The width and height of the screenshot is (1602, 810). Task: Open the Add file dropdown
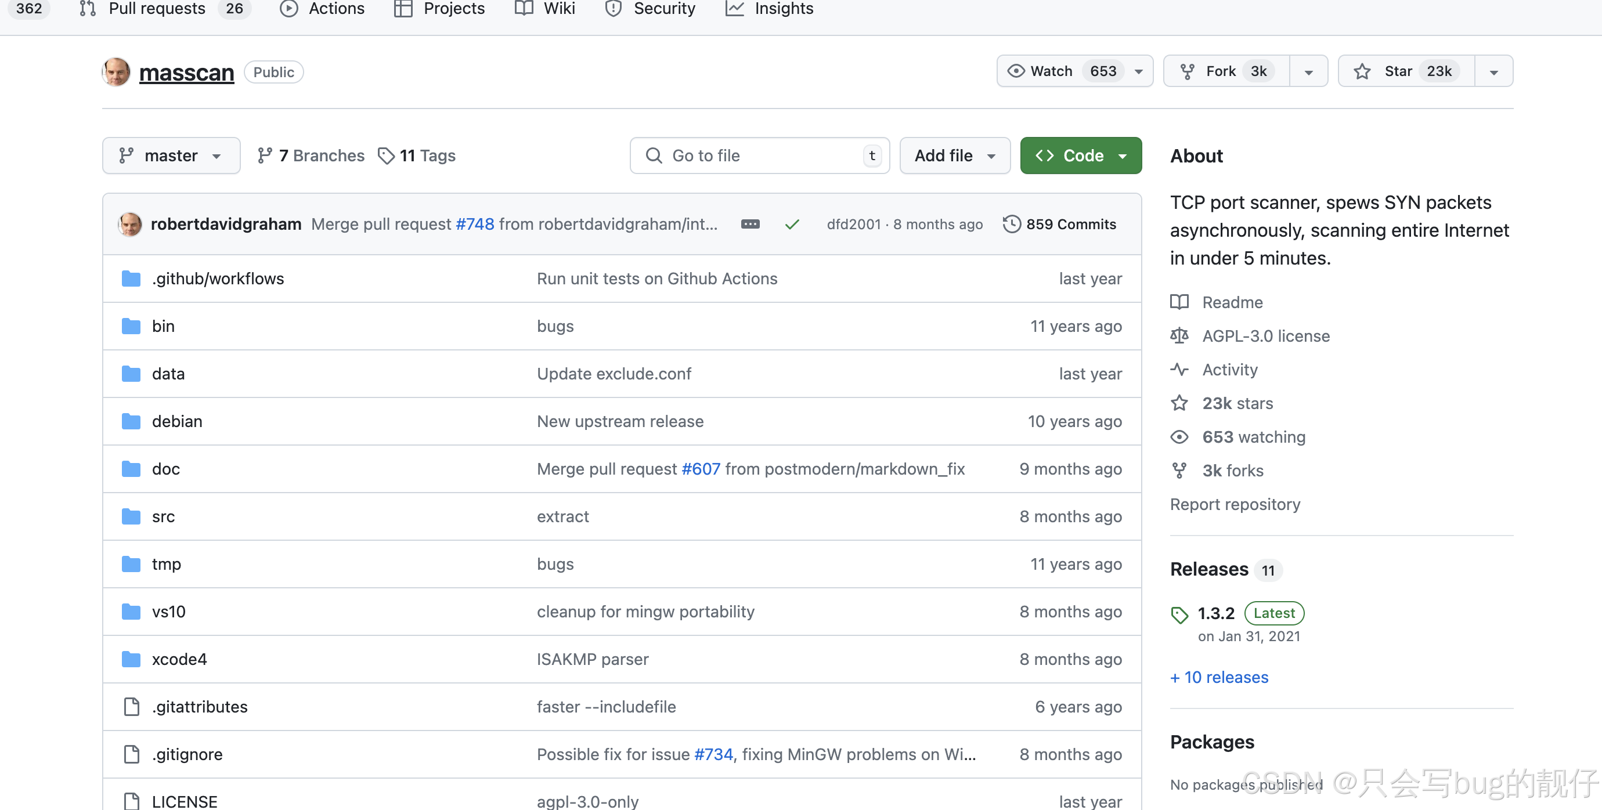tap(955, 156)
